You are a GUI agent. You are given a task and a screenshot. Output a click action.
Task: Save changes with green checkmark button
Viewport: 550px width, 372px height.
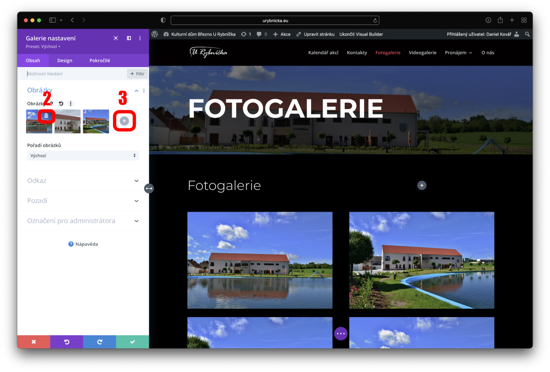(132, 342)
